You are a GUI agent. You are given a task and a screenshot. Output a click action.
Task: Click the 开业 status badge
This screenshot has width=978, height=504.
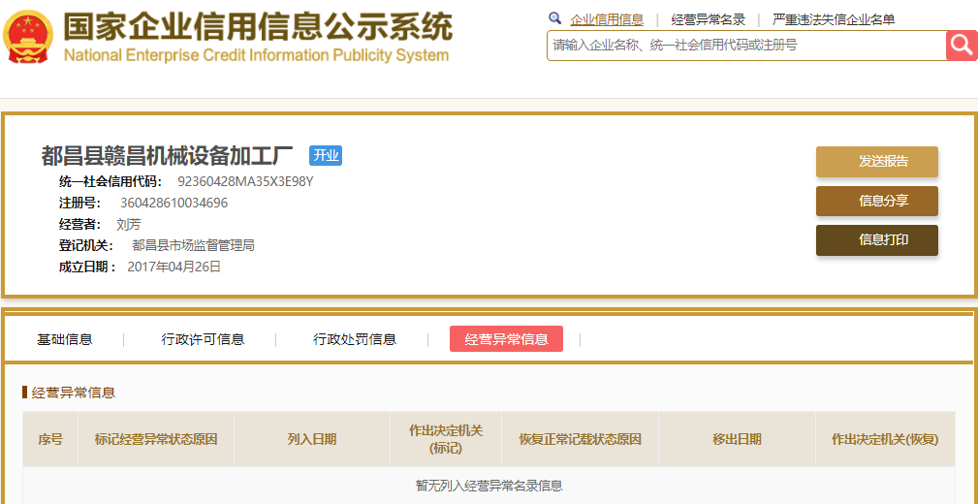(326, 155)
